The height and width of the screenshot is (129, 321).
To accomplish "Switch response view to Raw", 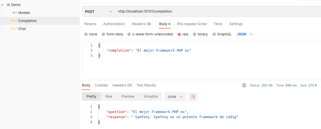I will 109,96.
